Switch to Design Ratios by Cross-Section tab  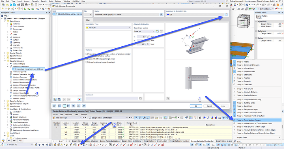155,141
